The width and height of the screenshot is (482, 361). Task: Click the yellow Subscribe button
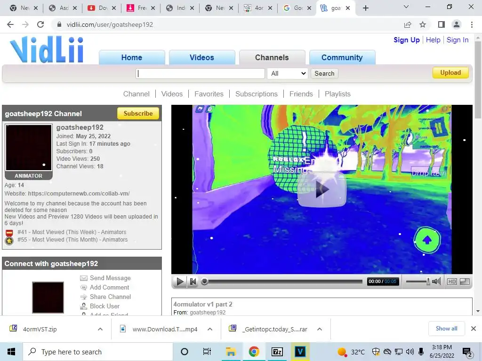(138, 114)
